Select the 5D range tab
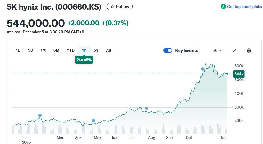 coord(30,50)
